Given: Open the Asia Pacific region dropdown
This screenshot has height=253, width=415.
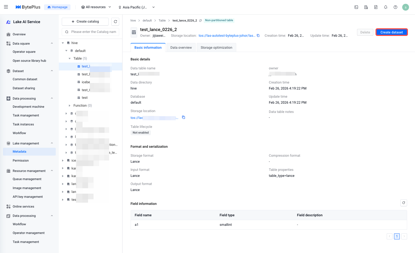Looking at the screenshot, I should tap(136, 7).
